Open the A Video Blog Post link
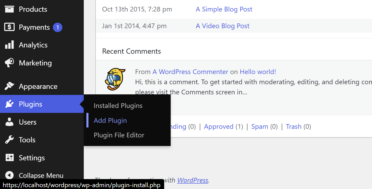Screen dimensions: 372x189 tap(223, 26)
